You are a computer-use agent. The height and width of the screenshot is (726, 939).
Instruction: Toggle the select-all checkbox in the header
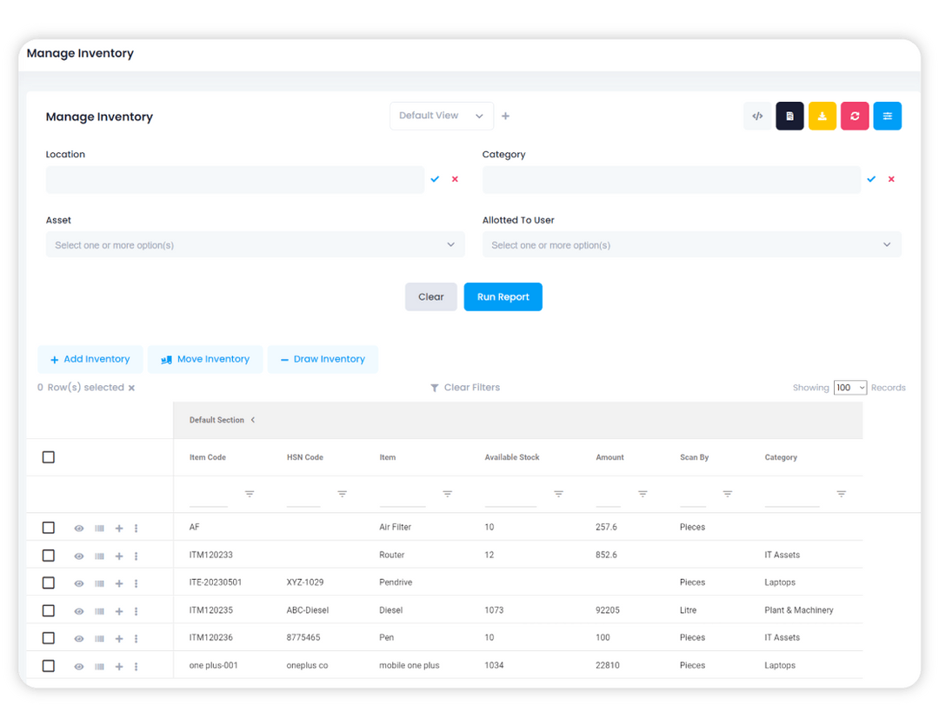[x=49, y=456]
